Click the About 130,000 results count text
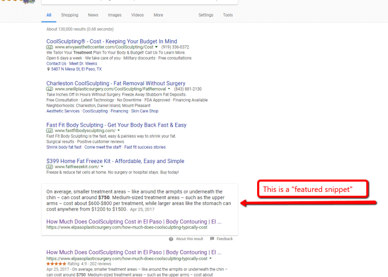This screenshot has height=277, width=388. click(x=80, y=29)
